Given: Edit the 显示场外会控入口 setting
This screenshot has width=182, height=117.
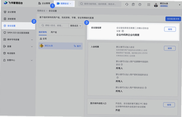Looking at the screenshot, I should (x=169, y=105).
